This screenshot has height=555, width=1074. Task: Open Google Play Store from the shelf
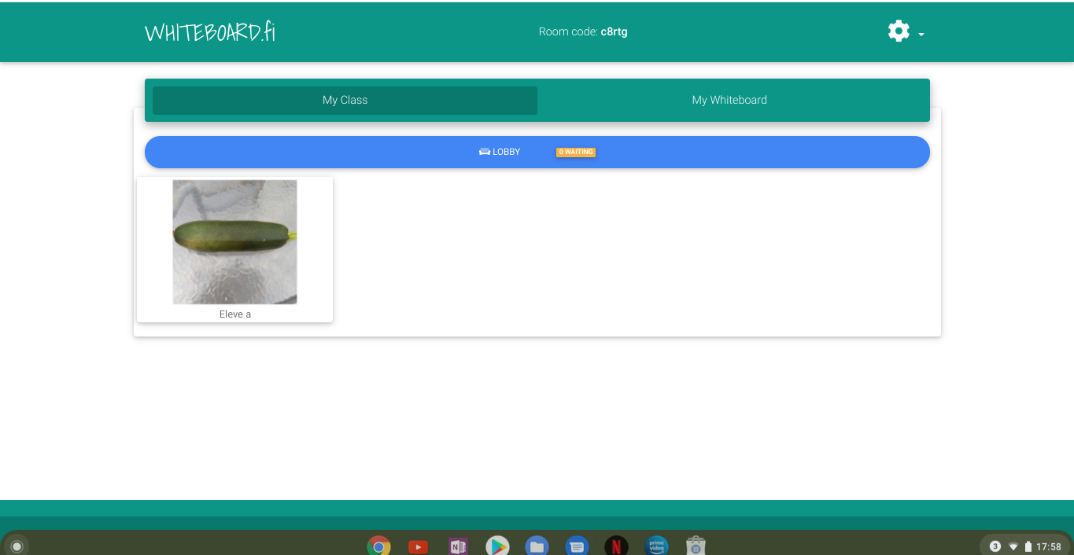(x=497, y=546)
